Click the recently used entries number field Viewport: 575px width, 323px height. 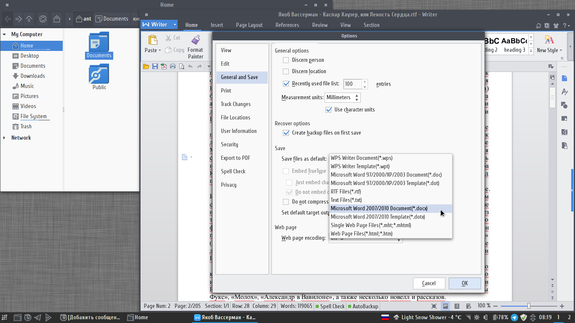(x=353, y=84)
